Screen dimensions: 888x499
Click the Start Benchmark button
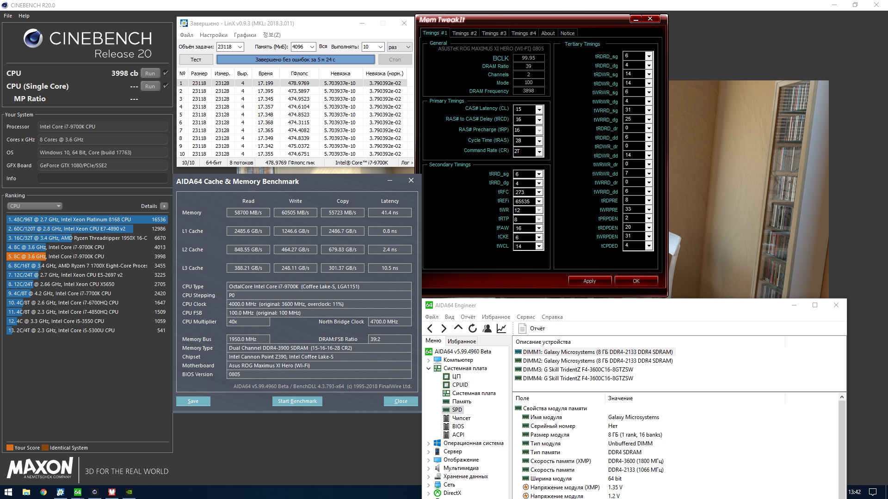click(x=297, y=401)
